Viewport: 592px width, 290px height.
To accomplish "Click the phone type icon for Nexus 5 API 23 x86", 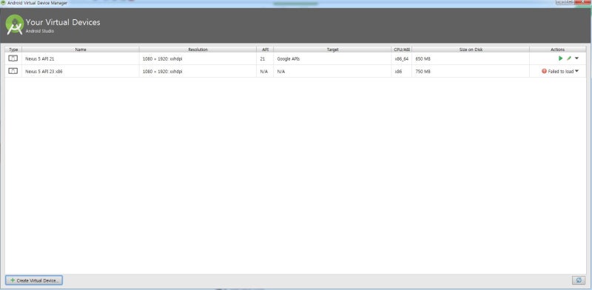I will click(x=13, y=71).
